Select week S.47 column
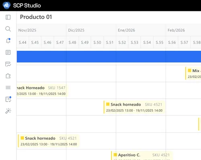Viewport: 201px width, 160px height. 60,42
